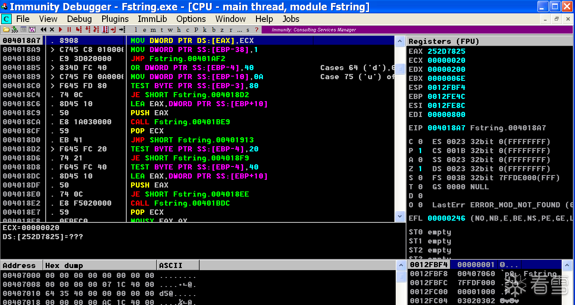Go to address with black arrow icon
Screen dimensions: 575x305
(122, 30)
